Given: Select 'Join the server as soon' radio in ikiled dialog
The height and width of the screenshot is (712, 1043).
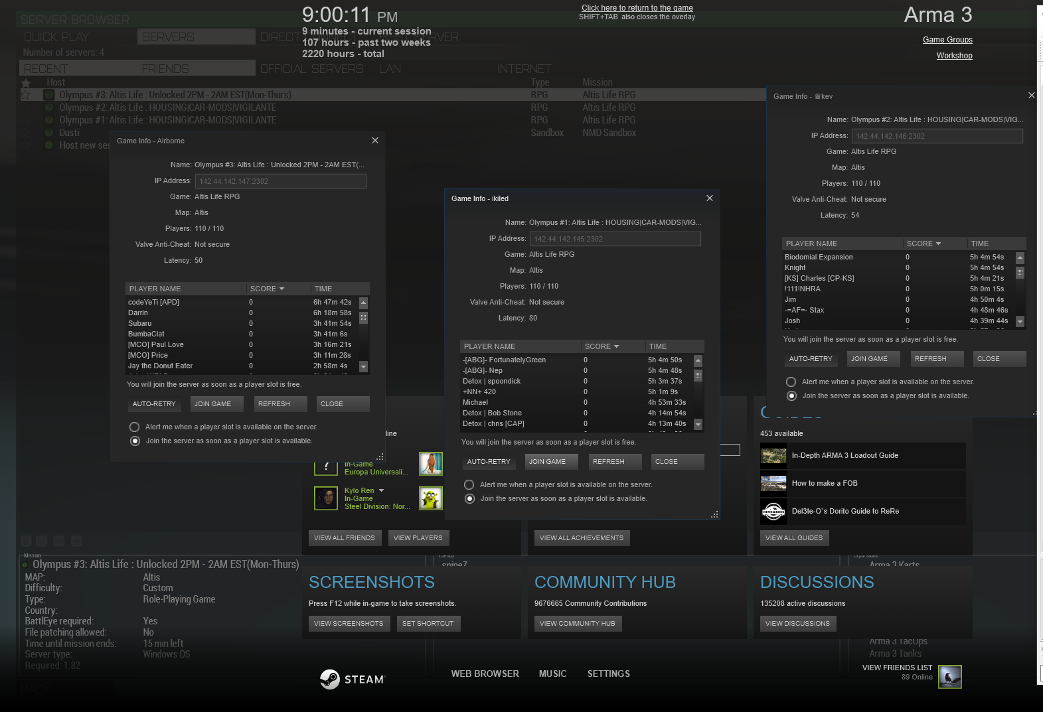Looking at the screenshot, I should click(469, 498).
